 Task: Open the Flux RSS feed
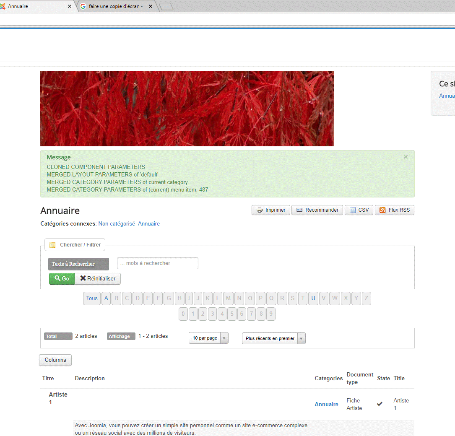[x=395, y=210]
